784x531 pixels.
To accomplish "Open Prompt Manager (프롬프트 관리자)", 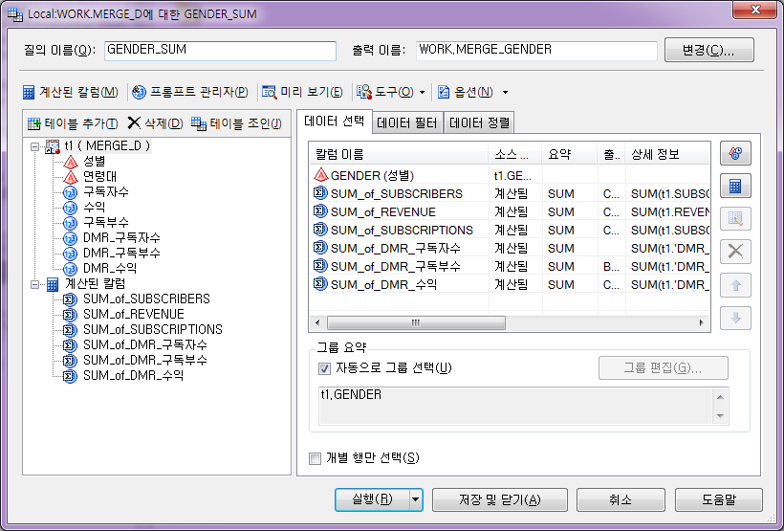I will click(190, 92).
